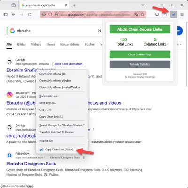The image size is (188, 188).
Task: Choose 'Copy Link' from context menu
Action: 62,110
